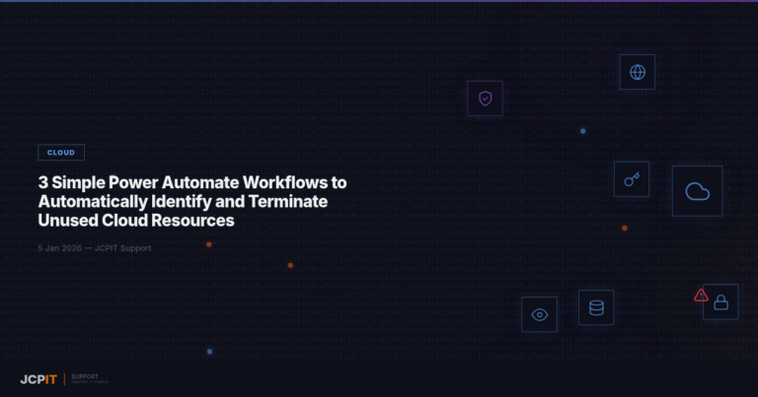The height and width of the screenshot is (397, 758).
Task: Click the JCPIT logo
Action: 38,379
